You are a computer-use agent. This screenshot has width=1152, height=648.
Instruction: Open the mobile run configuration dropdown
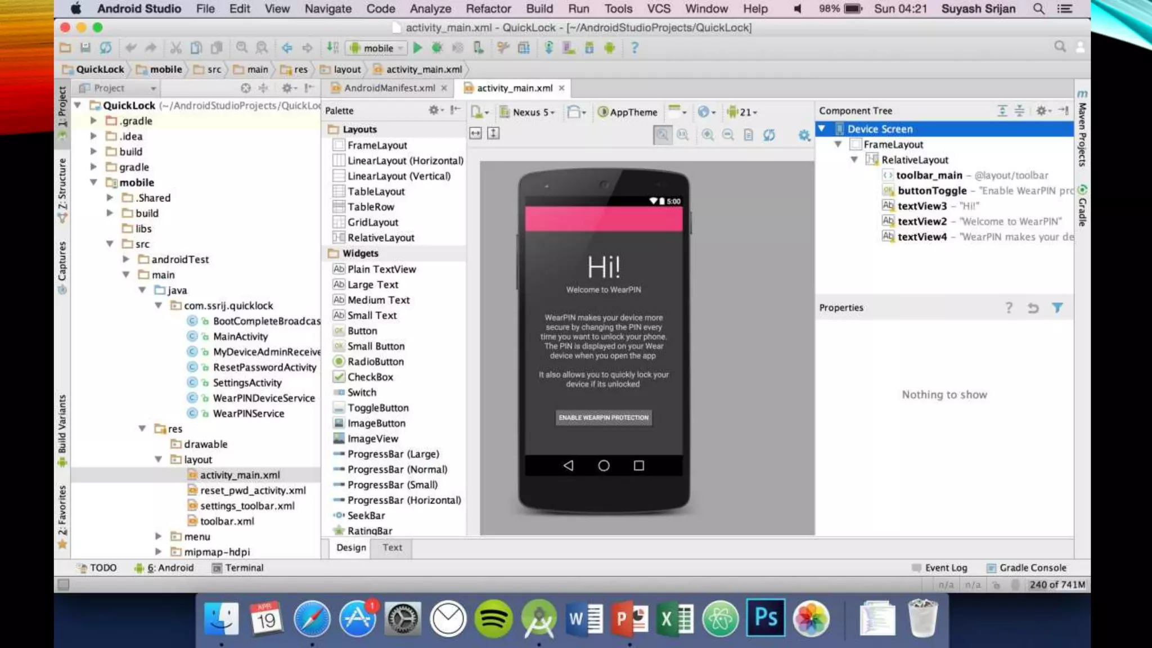click(377, 48)
